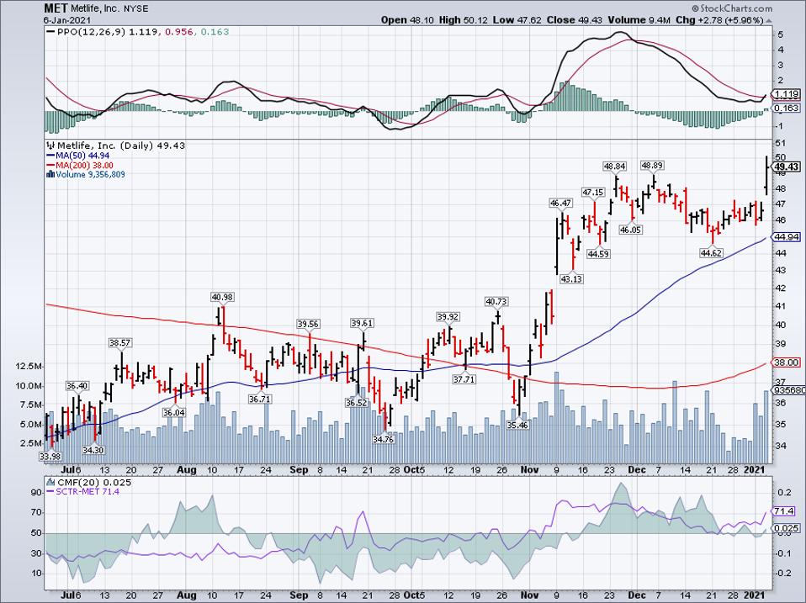The height and width of the screenshot is (603, 806).
Task: Click the 7.5M volume axis label
Action: point(31,405)
